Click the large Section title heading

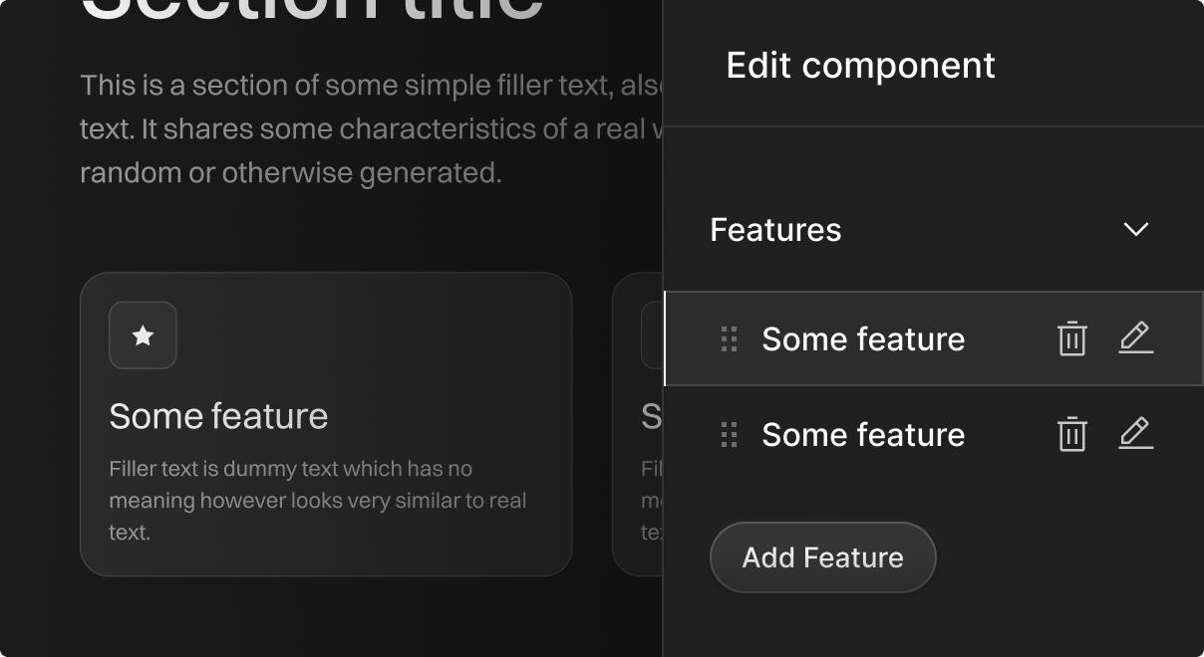(x=311, y=12)
